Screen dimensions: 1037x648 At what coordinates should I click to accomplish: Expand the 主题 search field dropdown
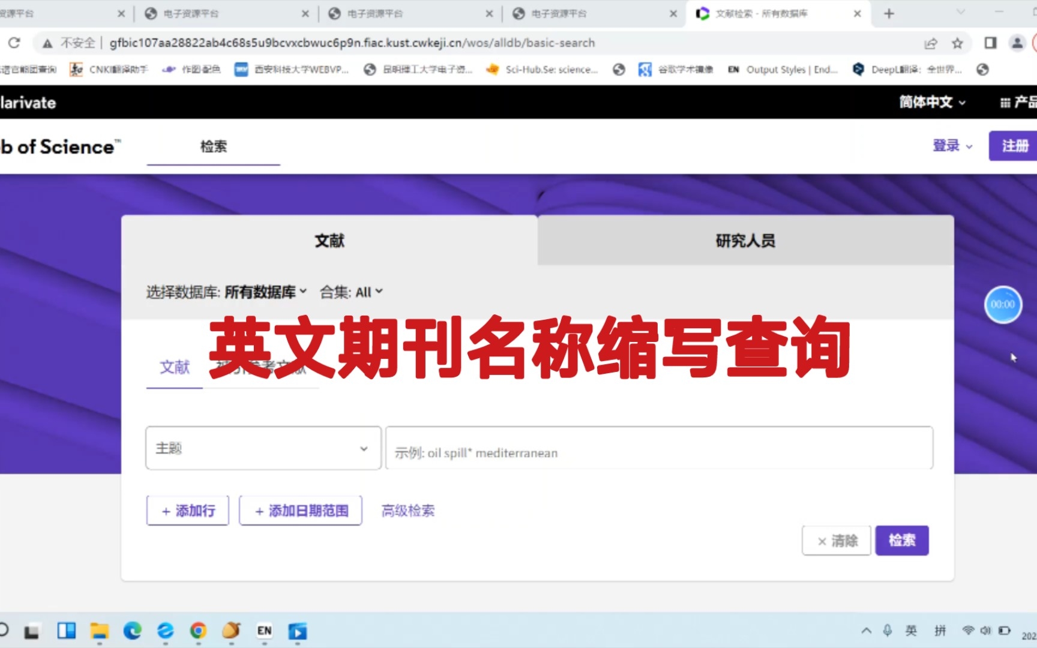pos(263,448)
